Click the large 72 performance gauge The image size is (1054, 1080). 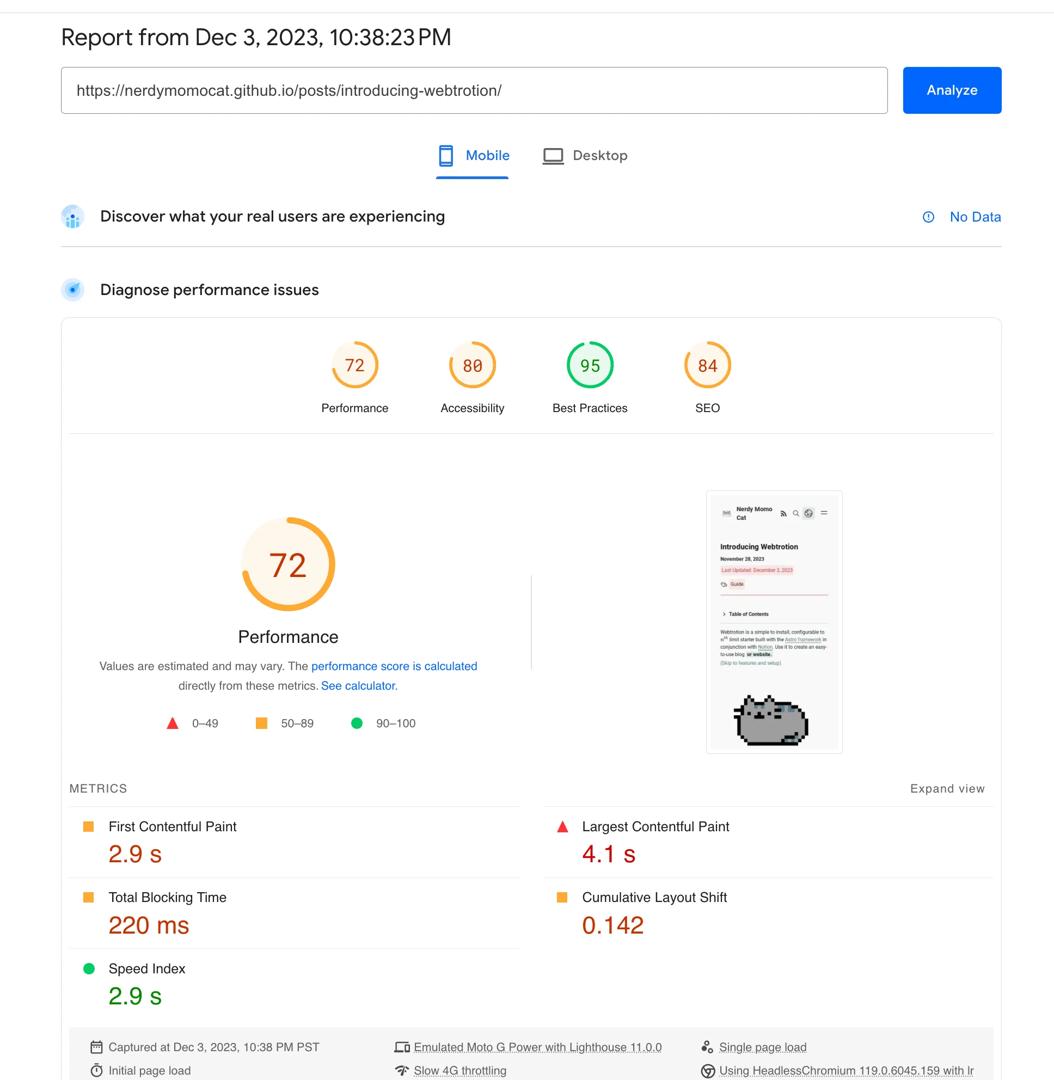coord(288,564)
